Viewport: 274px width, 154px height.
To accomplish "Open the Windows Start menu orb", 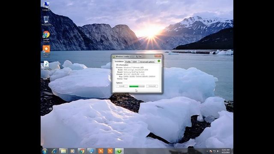I will (45, 151).
